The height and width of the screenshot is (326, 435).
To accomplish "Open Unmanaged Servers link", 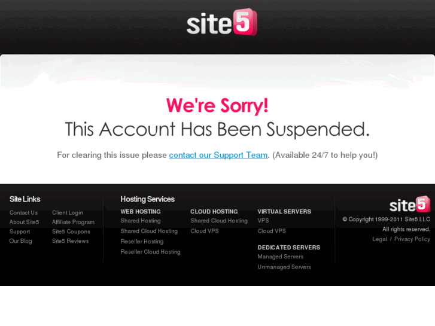I will 284,267.
